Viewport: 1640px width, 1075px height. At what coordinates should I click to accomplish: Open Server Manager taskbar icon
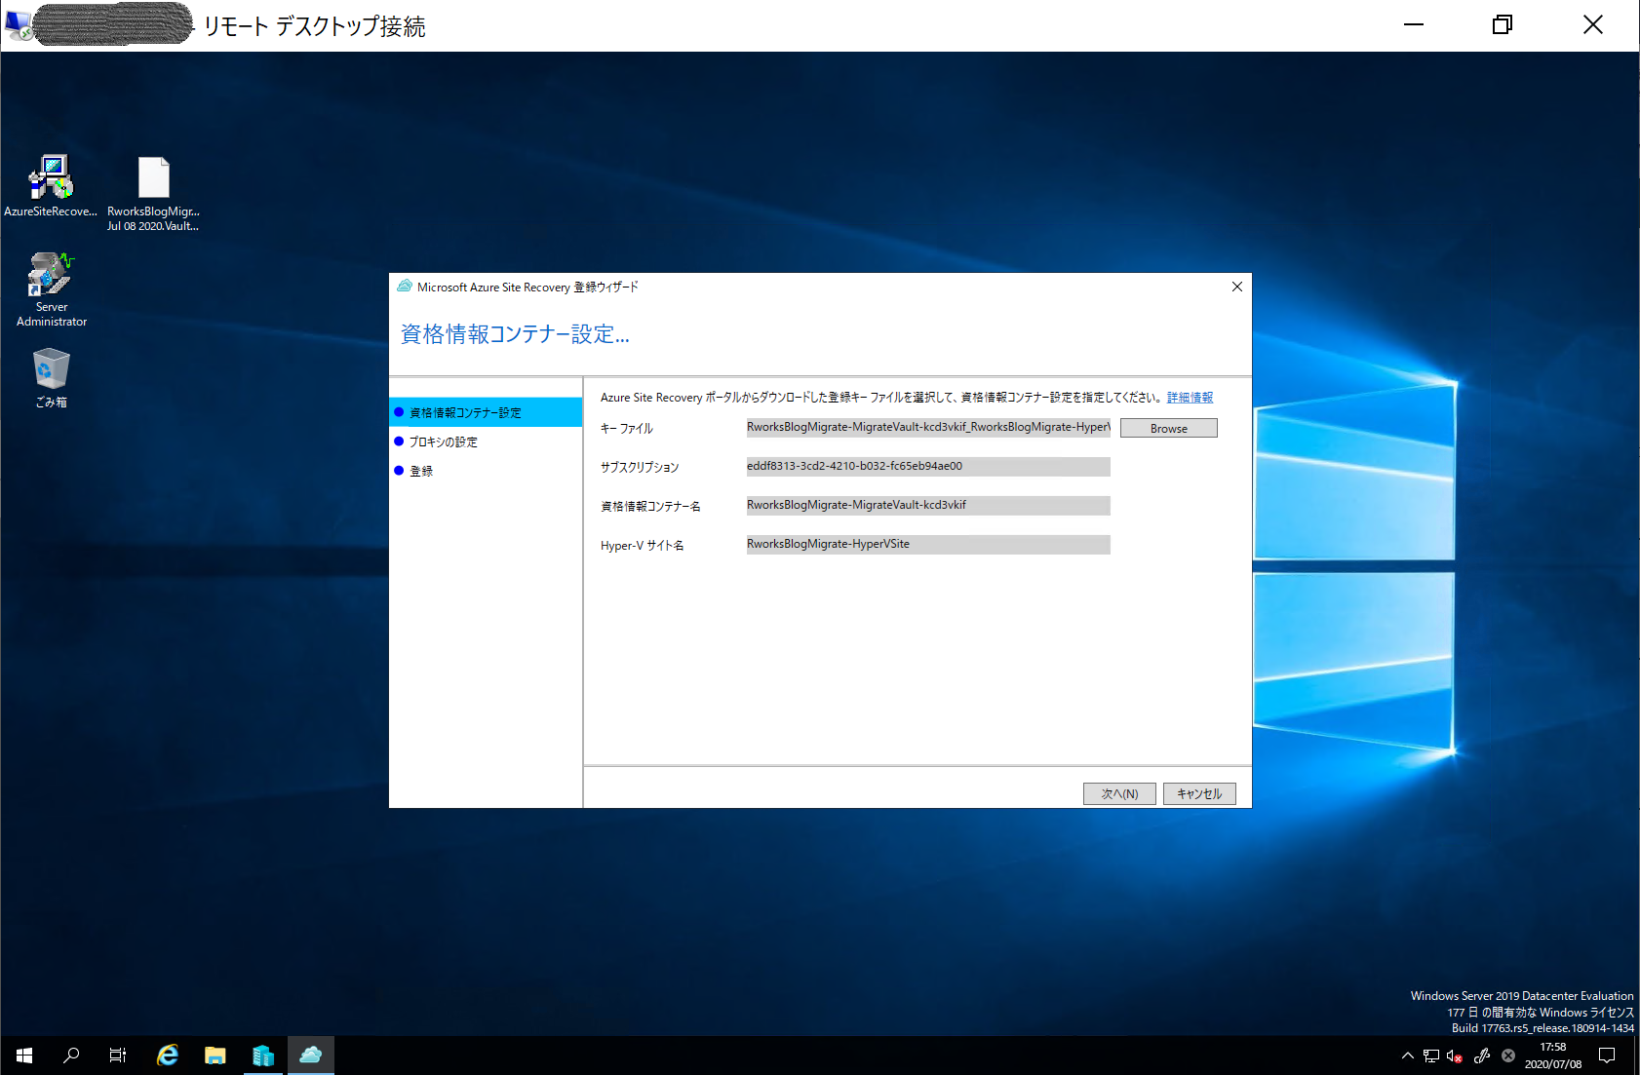tap(263, 1055)
